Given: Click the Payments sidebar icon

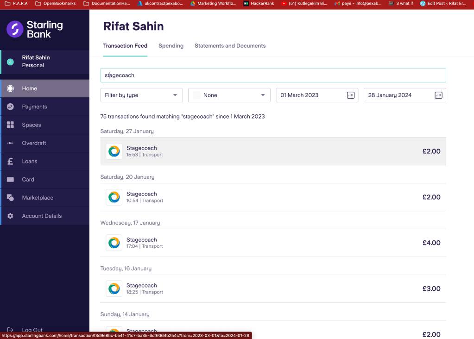Looking at the screenshot, I should point(10,107).
